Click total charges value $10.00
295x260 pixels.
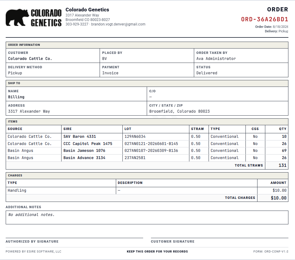point(278,198)
